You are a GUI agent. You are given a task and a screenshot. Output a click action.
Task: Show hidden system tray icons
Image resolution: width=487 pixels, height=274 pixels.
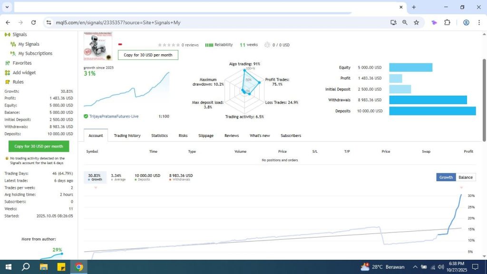click(415, 267)
